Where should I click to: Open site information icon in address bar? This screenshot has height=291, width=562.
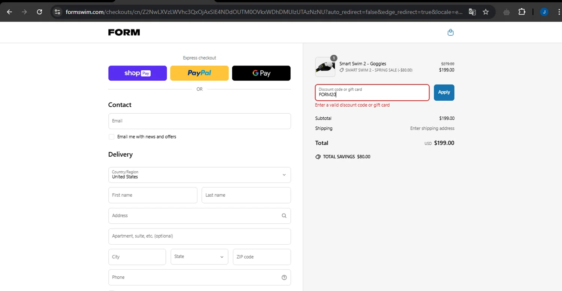coord(57,12)
